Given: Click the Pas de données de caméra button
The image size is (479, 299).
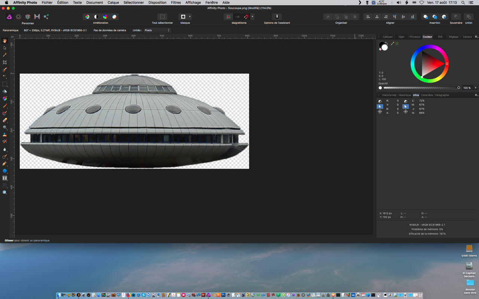Looking at the screenshot, I should 110,30.
